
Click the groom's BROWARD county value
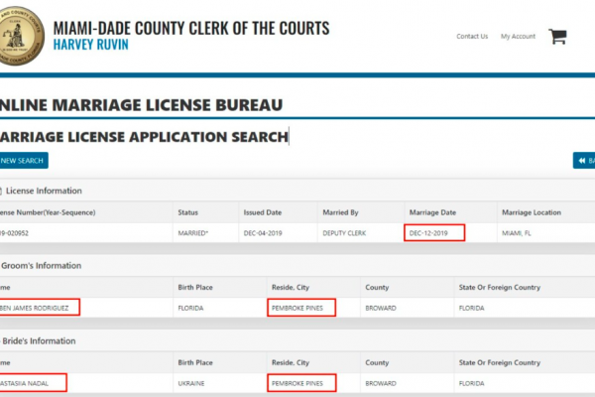point(381,308)
